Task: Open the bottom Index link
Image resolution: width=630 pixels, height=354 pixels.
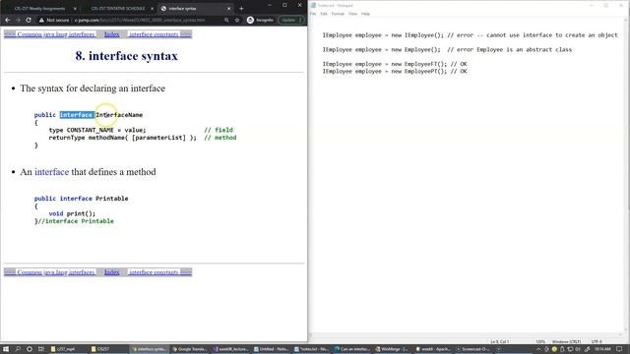Action: (111, 272)
